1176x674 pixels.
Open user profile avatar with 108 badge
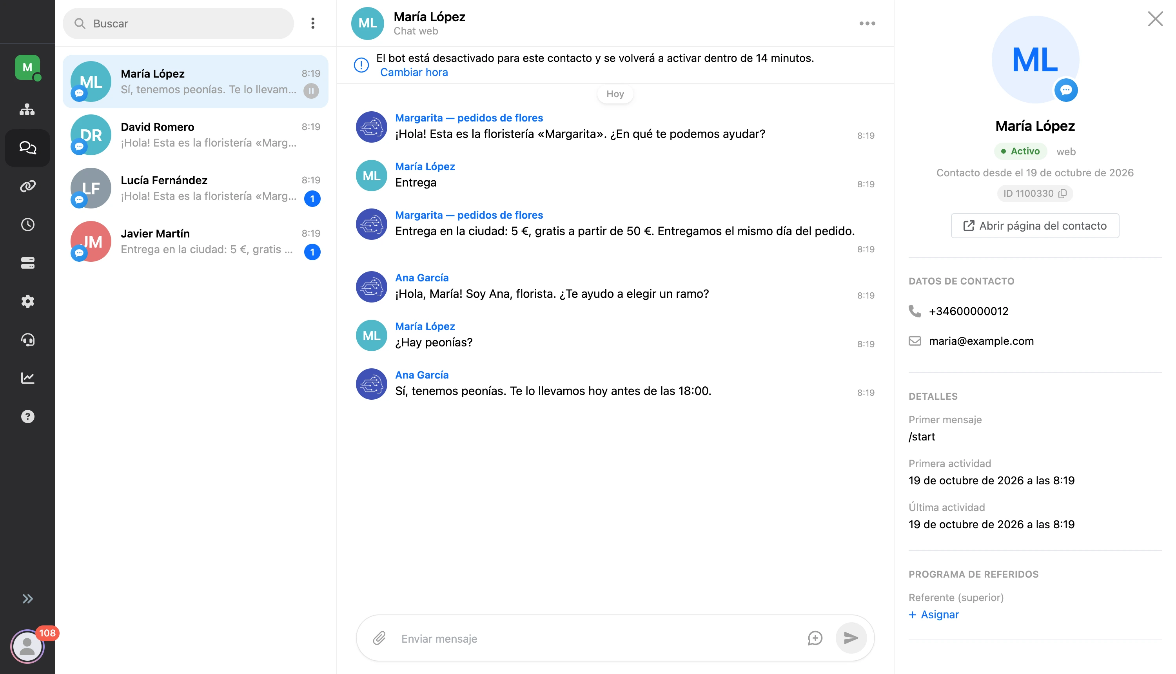point(27,646)
